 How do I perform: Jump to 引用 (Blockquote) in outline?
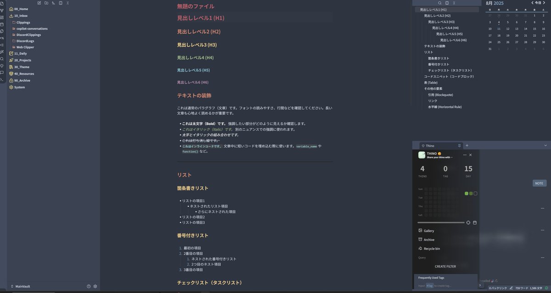(x=440, y=95)
